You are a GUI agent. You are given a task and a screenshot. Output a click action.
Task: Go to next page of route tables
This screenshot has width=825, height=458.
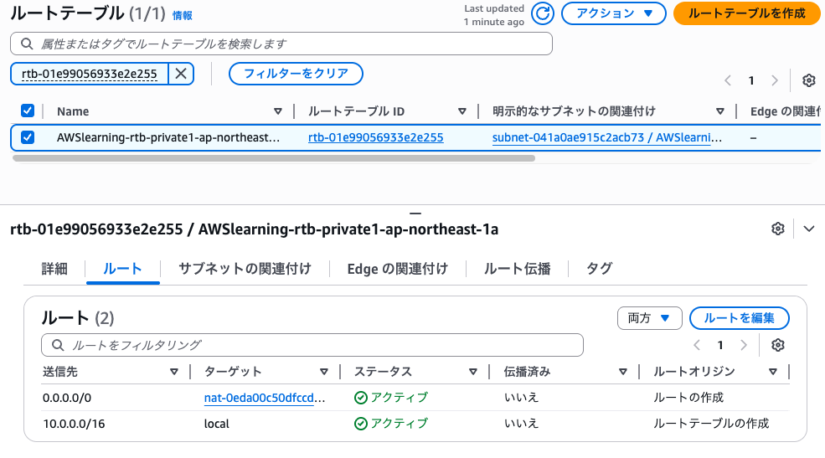[775, 80]
